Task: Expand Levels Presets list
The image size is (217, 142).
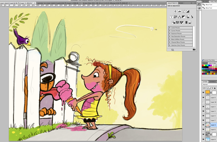Action: coord(170,28)
